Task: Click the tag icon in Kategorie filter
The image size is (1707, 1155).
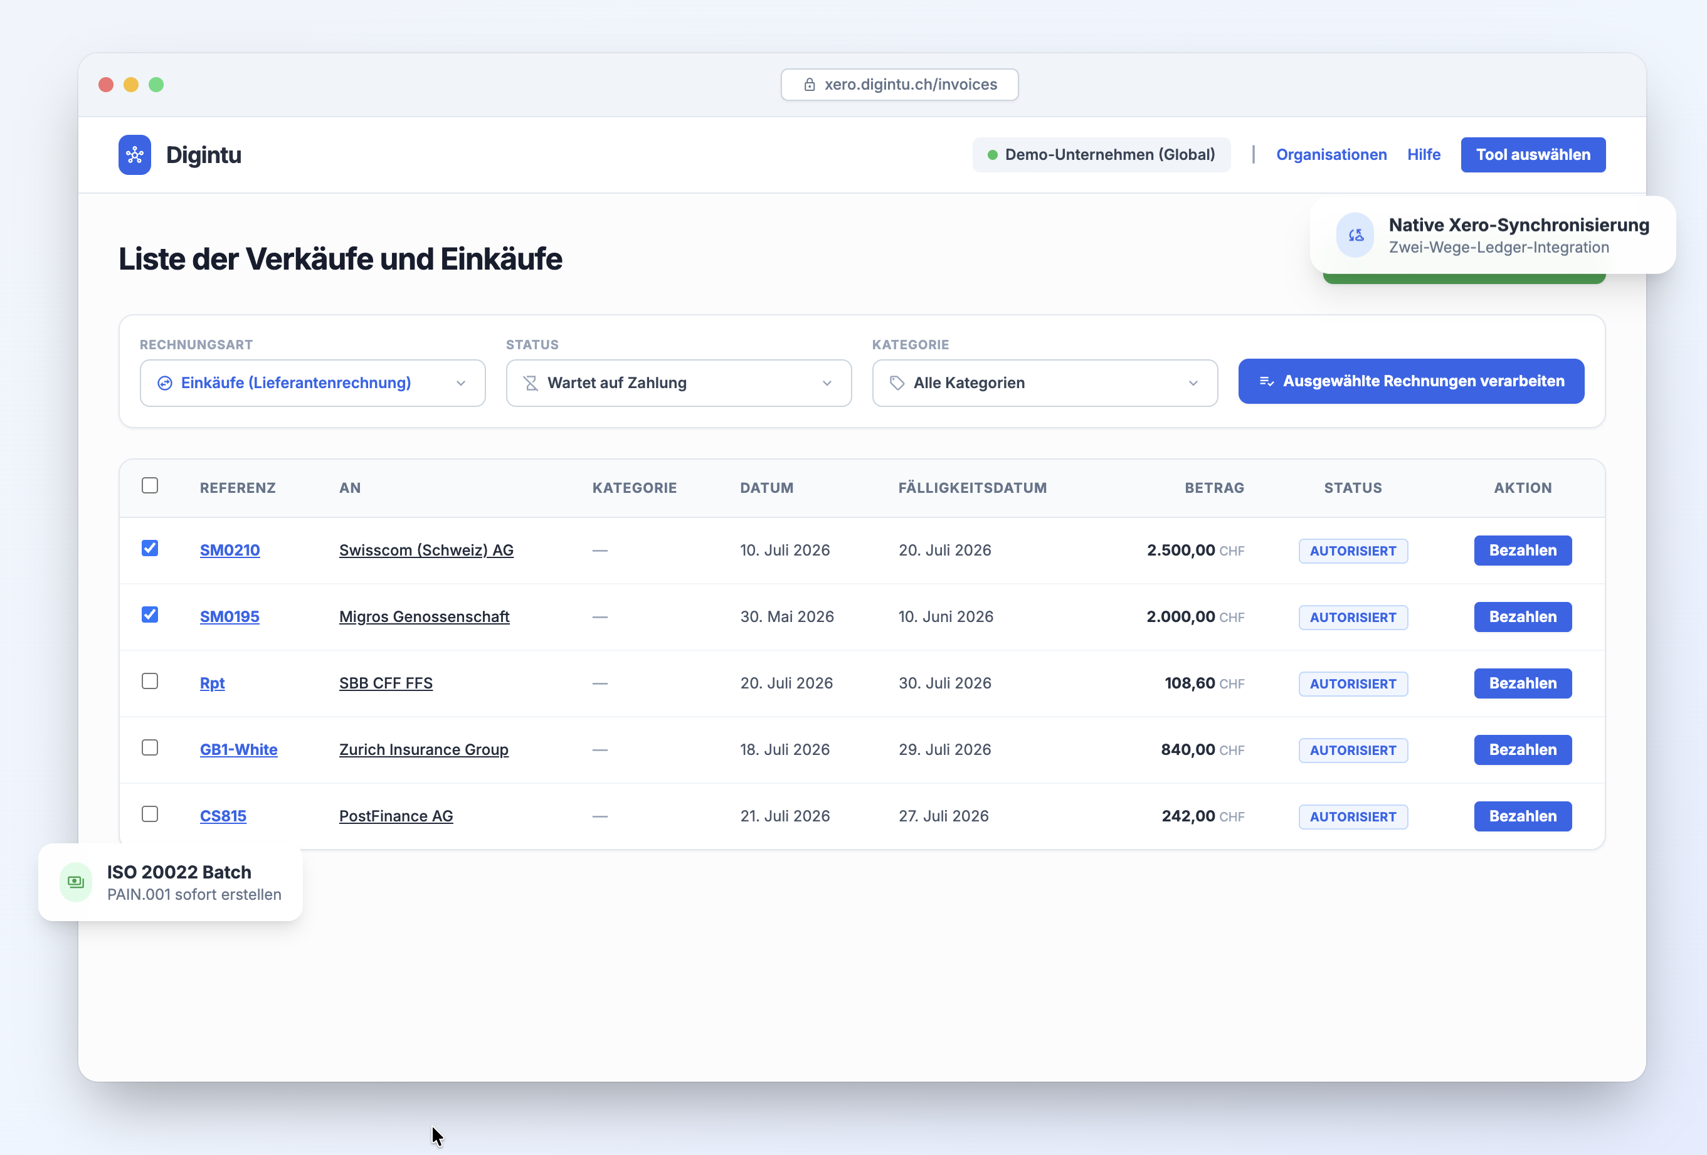Action: 897,383
